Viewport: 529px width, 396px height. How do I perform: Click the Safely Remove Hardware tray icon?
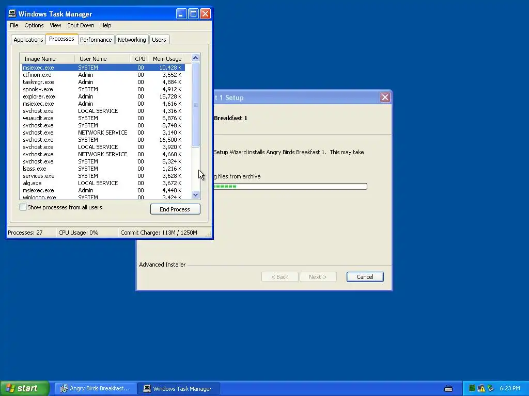click(491, 388)
